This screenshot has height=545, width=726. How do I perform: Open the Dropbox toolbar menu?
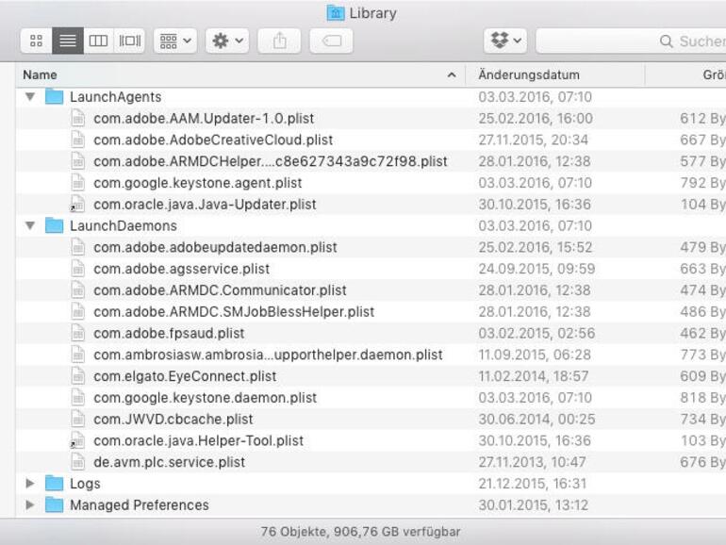[x=505, y=41]
